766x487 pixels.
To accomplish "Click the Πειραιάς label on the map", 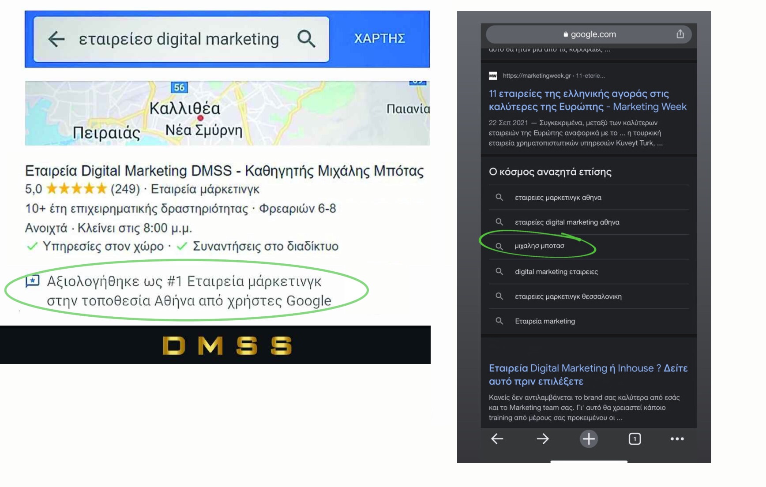I will pos(106,133).
